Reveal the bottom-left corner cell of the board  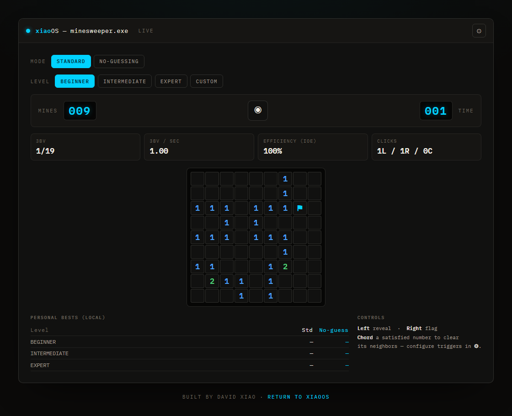[197, 296]
